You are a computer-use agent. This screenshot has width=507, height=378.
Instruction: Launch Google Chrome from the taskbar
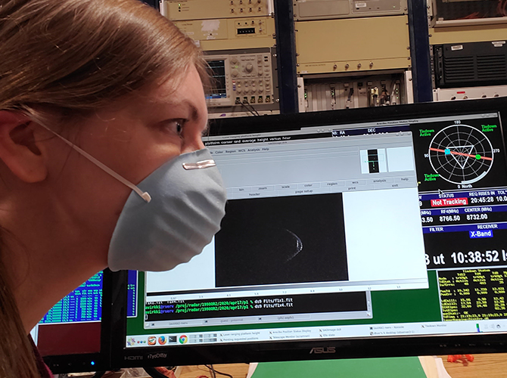(183, 339)
